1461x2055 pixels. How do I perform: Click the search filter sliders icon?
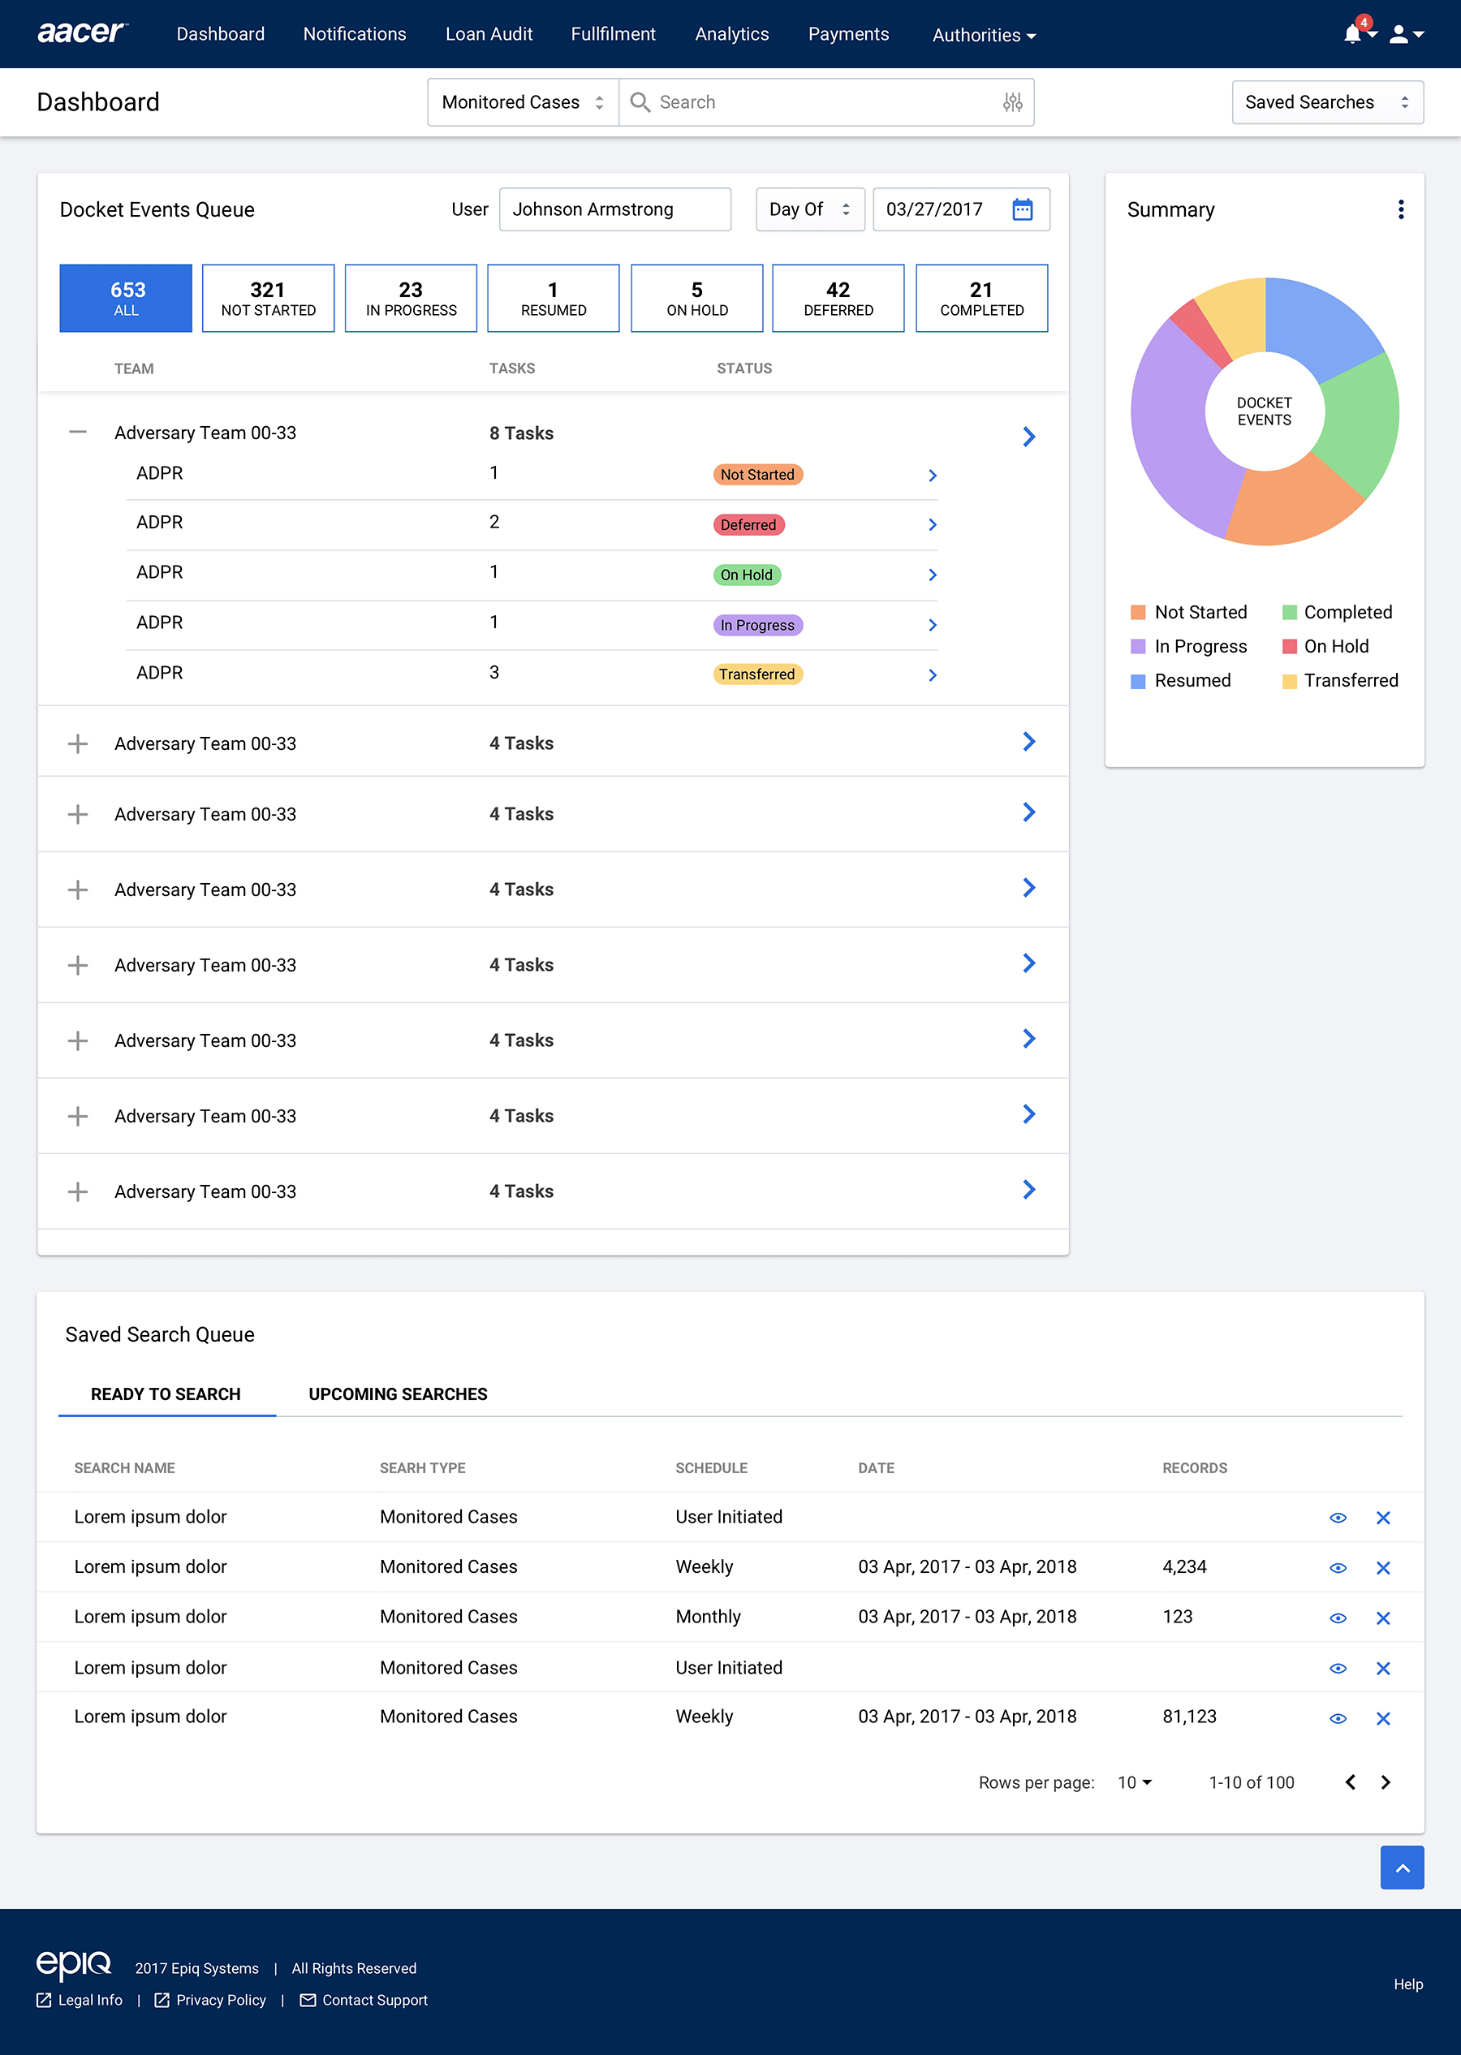1012,102
